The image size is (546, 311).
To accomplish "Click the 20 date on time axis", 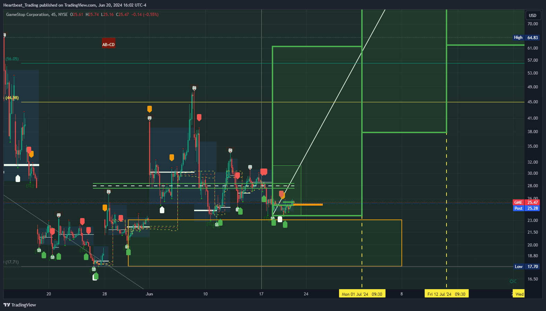I will (49, 294).
